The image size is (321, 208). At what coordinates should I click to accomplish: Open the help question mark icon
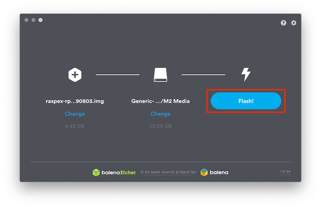[x=283, y=23]
